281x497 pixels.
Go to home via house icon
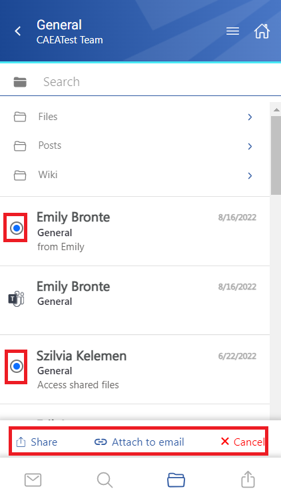tap(262, 31)
